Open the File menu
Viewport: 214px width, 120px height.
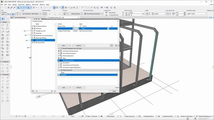(2, 4)
